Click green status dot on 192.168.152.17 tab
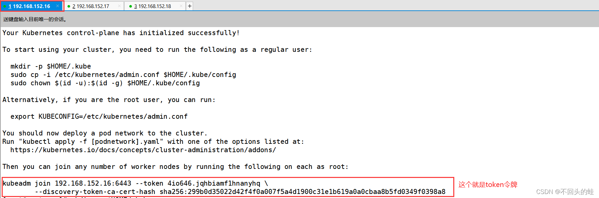The height and width of the screenshot is (198, 599). click(x=69, y=6)
